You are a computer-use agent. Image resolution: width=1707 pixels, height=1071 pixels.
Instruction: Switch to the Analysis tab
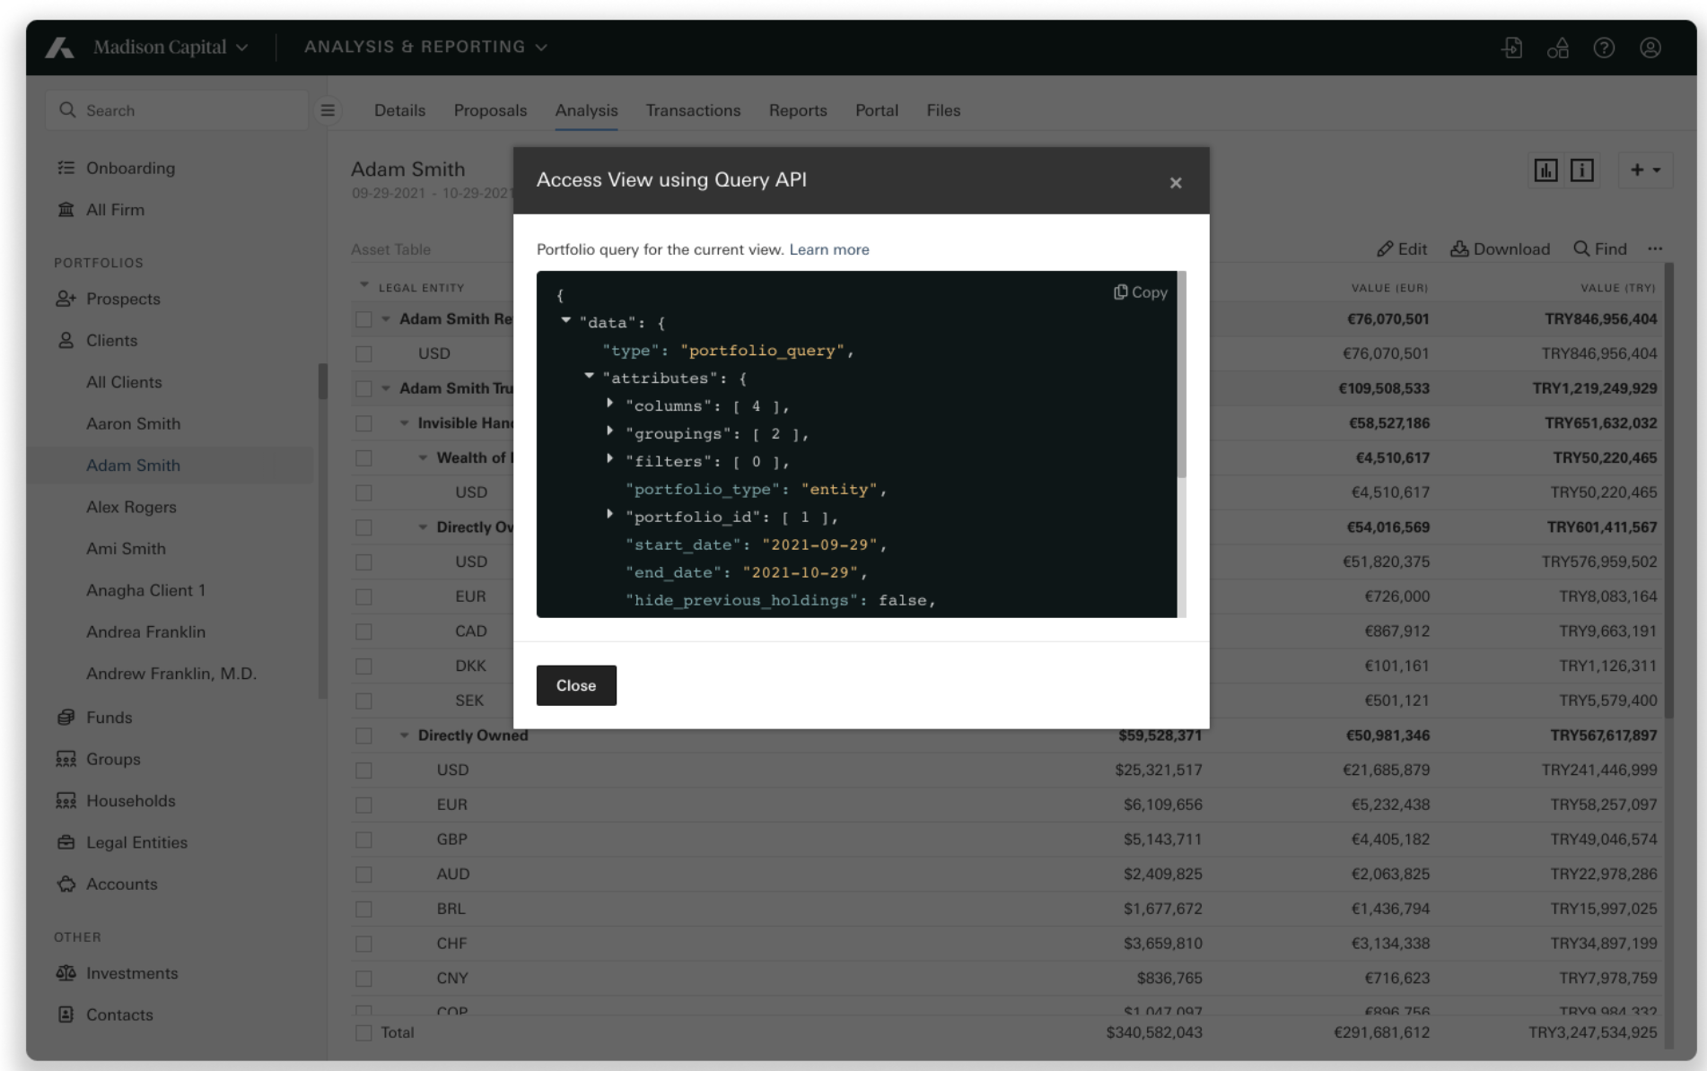(x=586, y=110)
